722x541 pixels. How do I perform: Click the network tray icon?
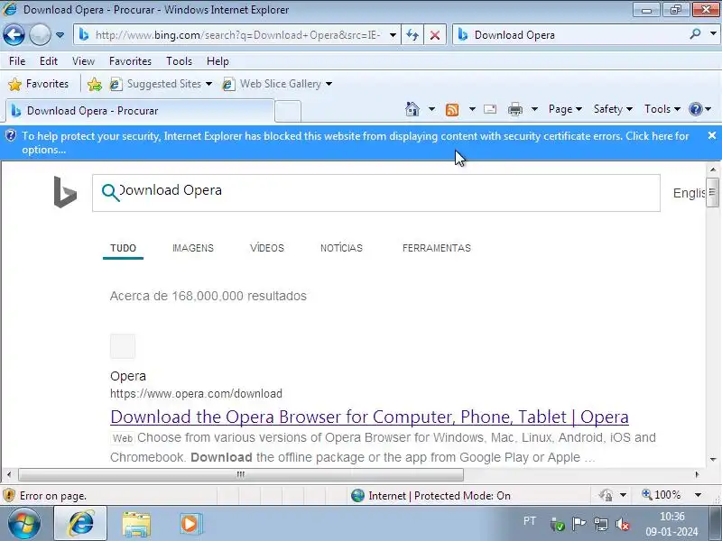click(x=601, y=524)
